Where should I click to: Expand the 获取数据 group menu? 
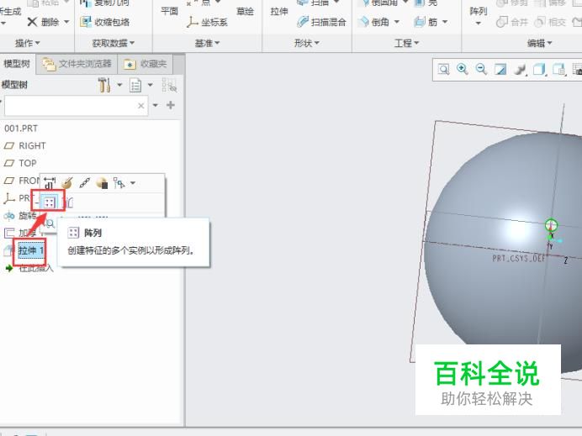click(114, 44)
